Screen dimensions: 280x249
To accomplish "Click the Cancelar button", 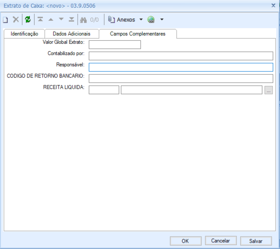I will point(221,241).
